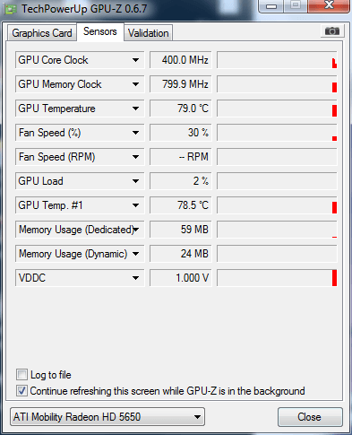The image size is (352, 435).
Task: Click the GPU-Z app icon in title bar
Action: point(11,9)
